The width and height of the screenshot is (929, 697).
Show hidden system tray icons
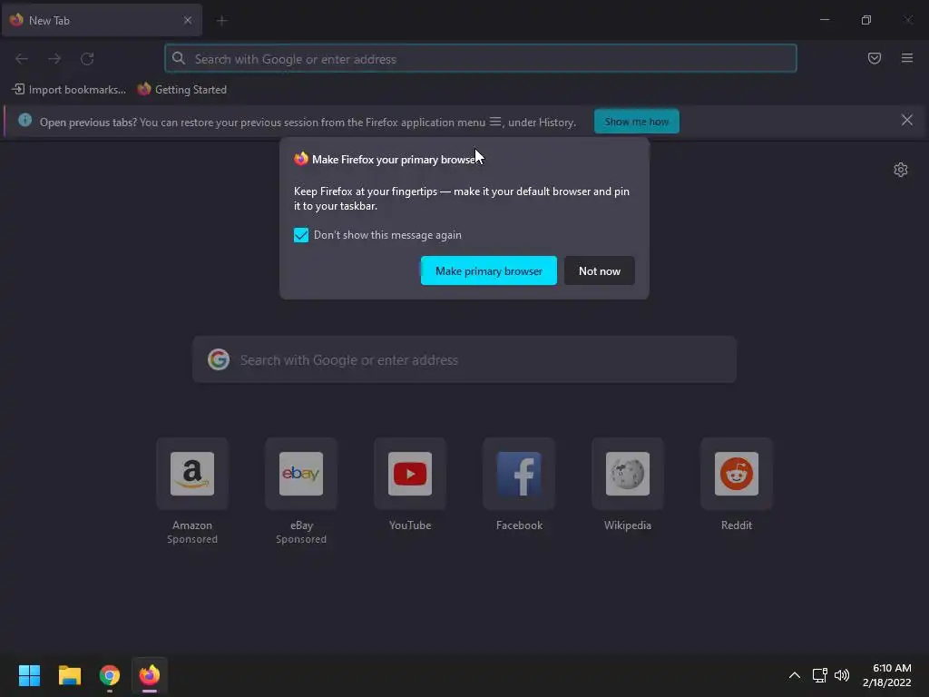click(x=795, y=675)
